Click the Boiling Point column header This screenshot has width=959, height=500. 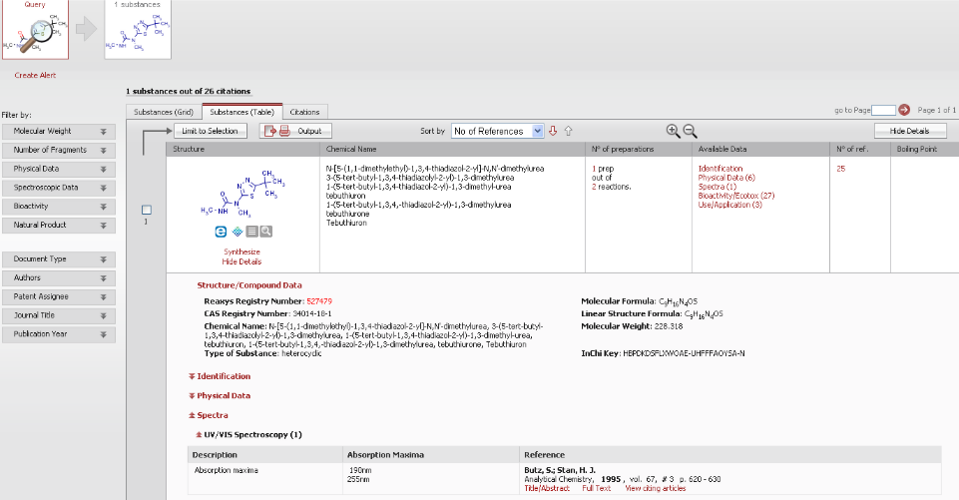click(924, 150)
